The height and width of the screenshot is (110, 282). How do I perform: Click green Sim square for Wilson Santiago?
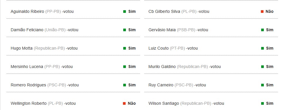[x=262, y=103]
